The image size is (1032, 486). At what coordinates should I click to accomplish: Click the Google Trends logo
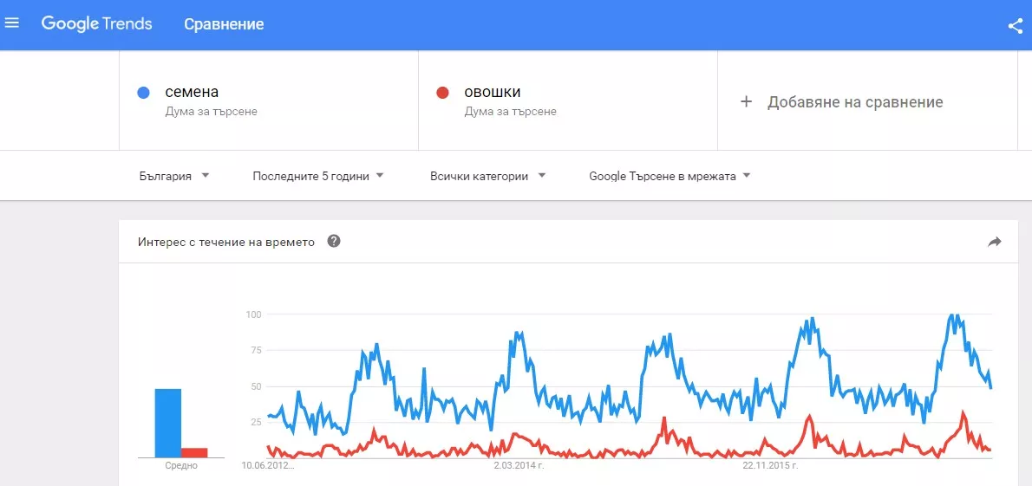96,24
